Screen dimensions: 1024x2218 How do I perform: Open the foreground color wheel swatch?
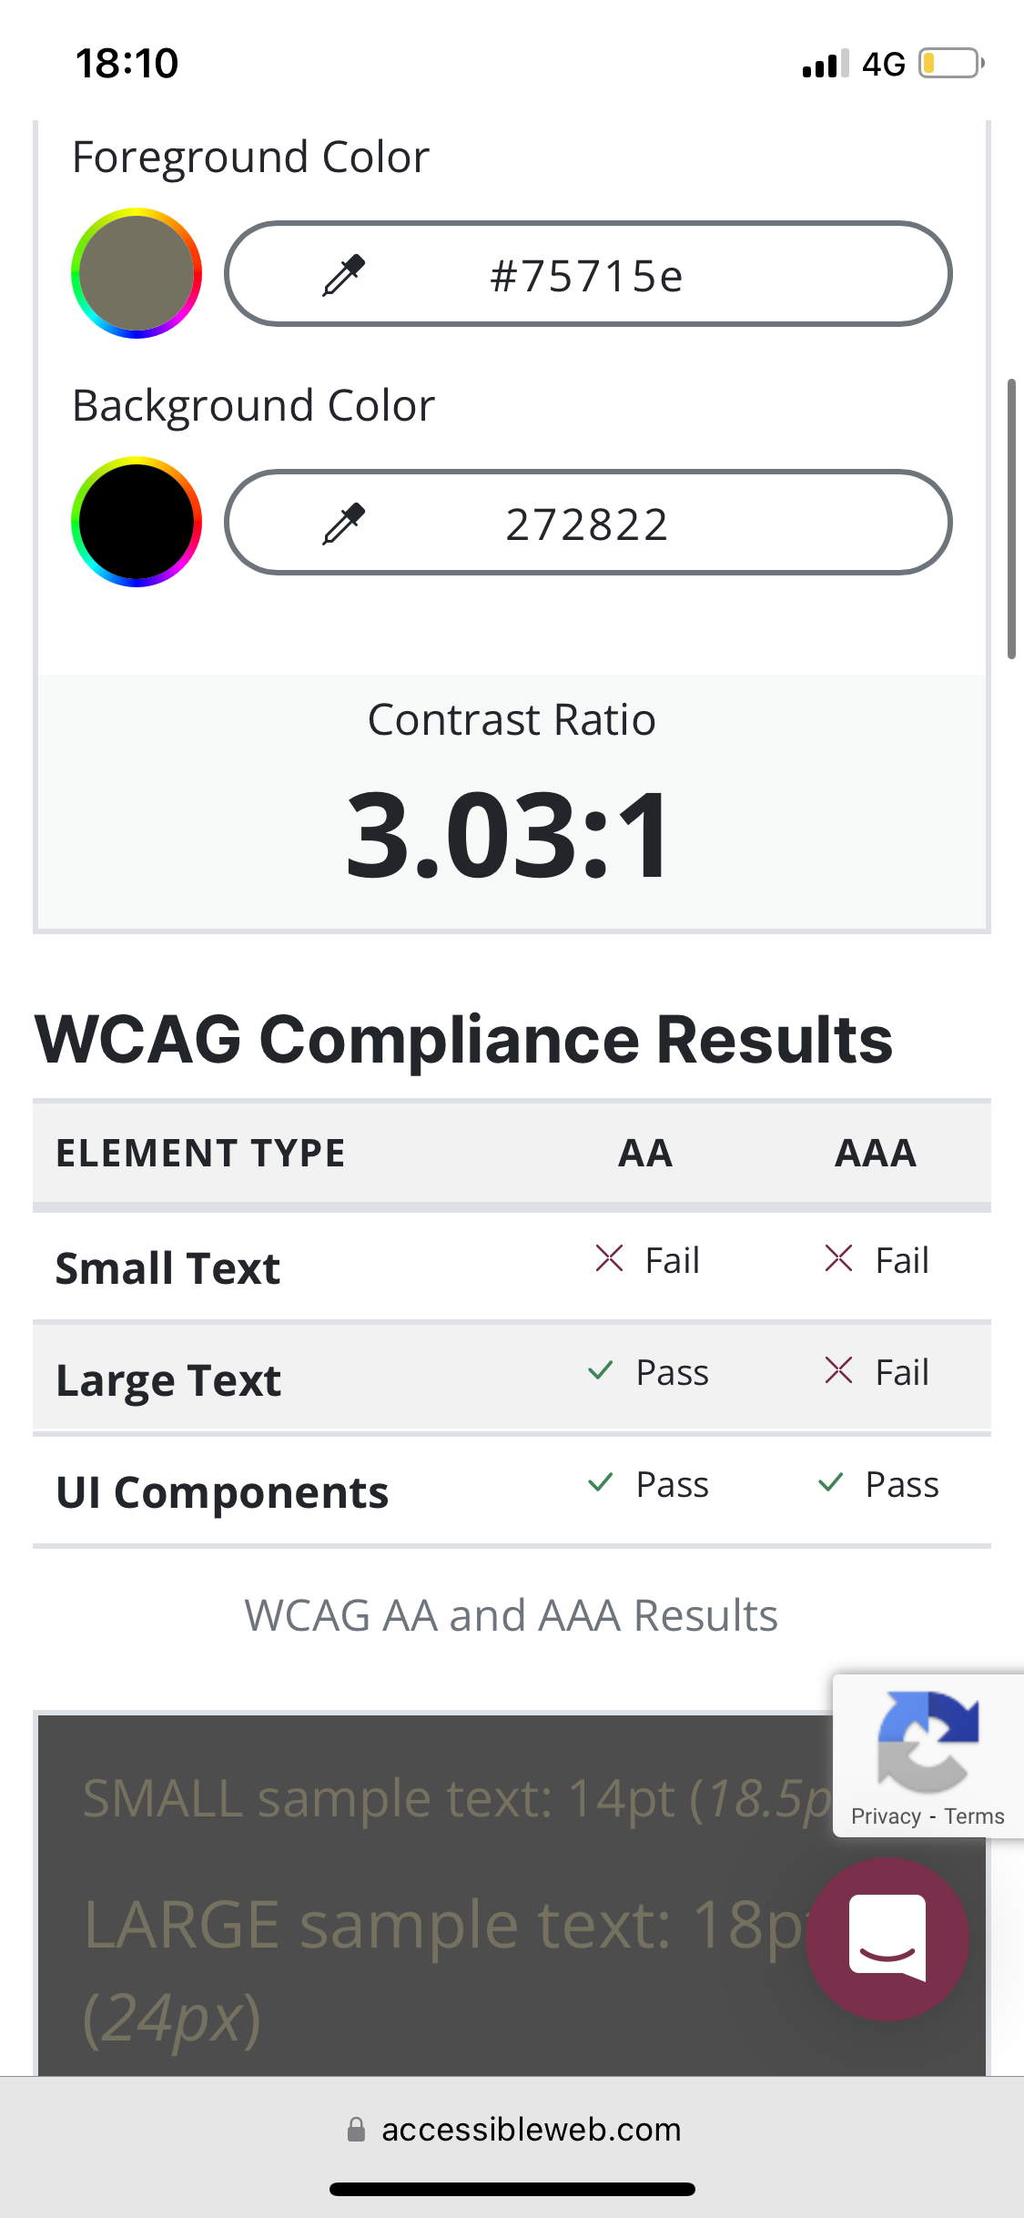tap(137, 273)
